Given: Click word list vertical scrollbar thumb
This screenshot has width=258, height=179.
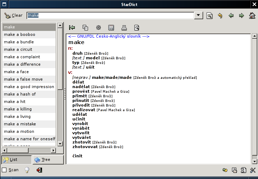Looking at the screenshot, I should [60, 59].
